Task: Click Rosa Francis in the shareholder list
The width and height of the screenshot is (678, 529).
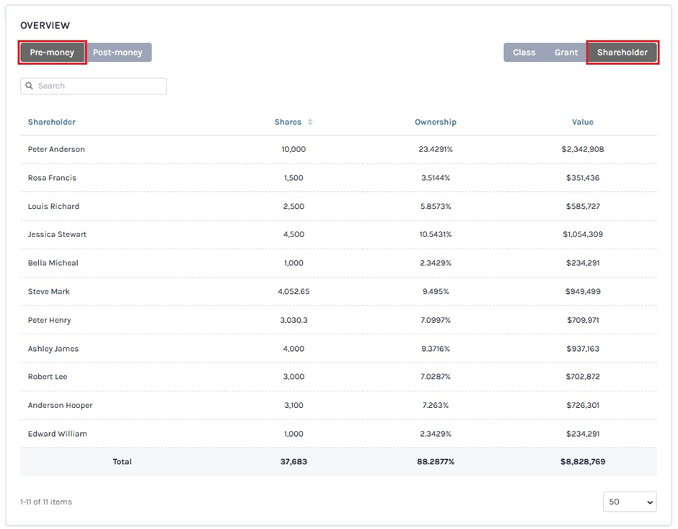Action: pos(52,178)
